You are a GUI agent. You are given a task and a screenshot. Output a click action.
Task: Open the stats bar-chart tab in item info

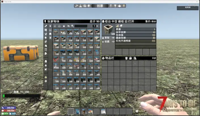(x=117, y=26)
